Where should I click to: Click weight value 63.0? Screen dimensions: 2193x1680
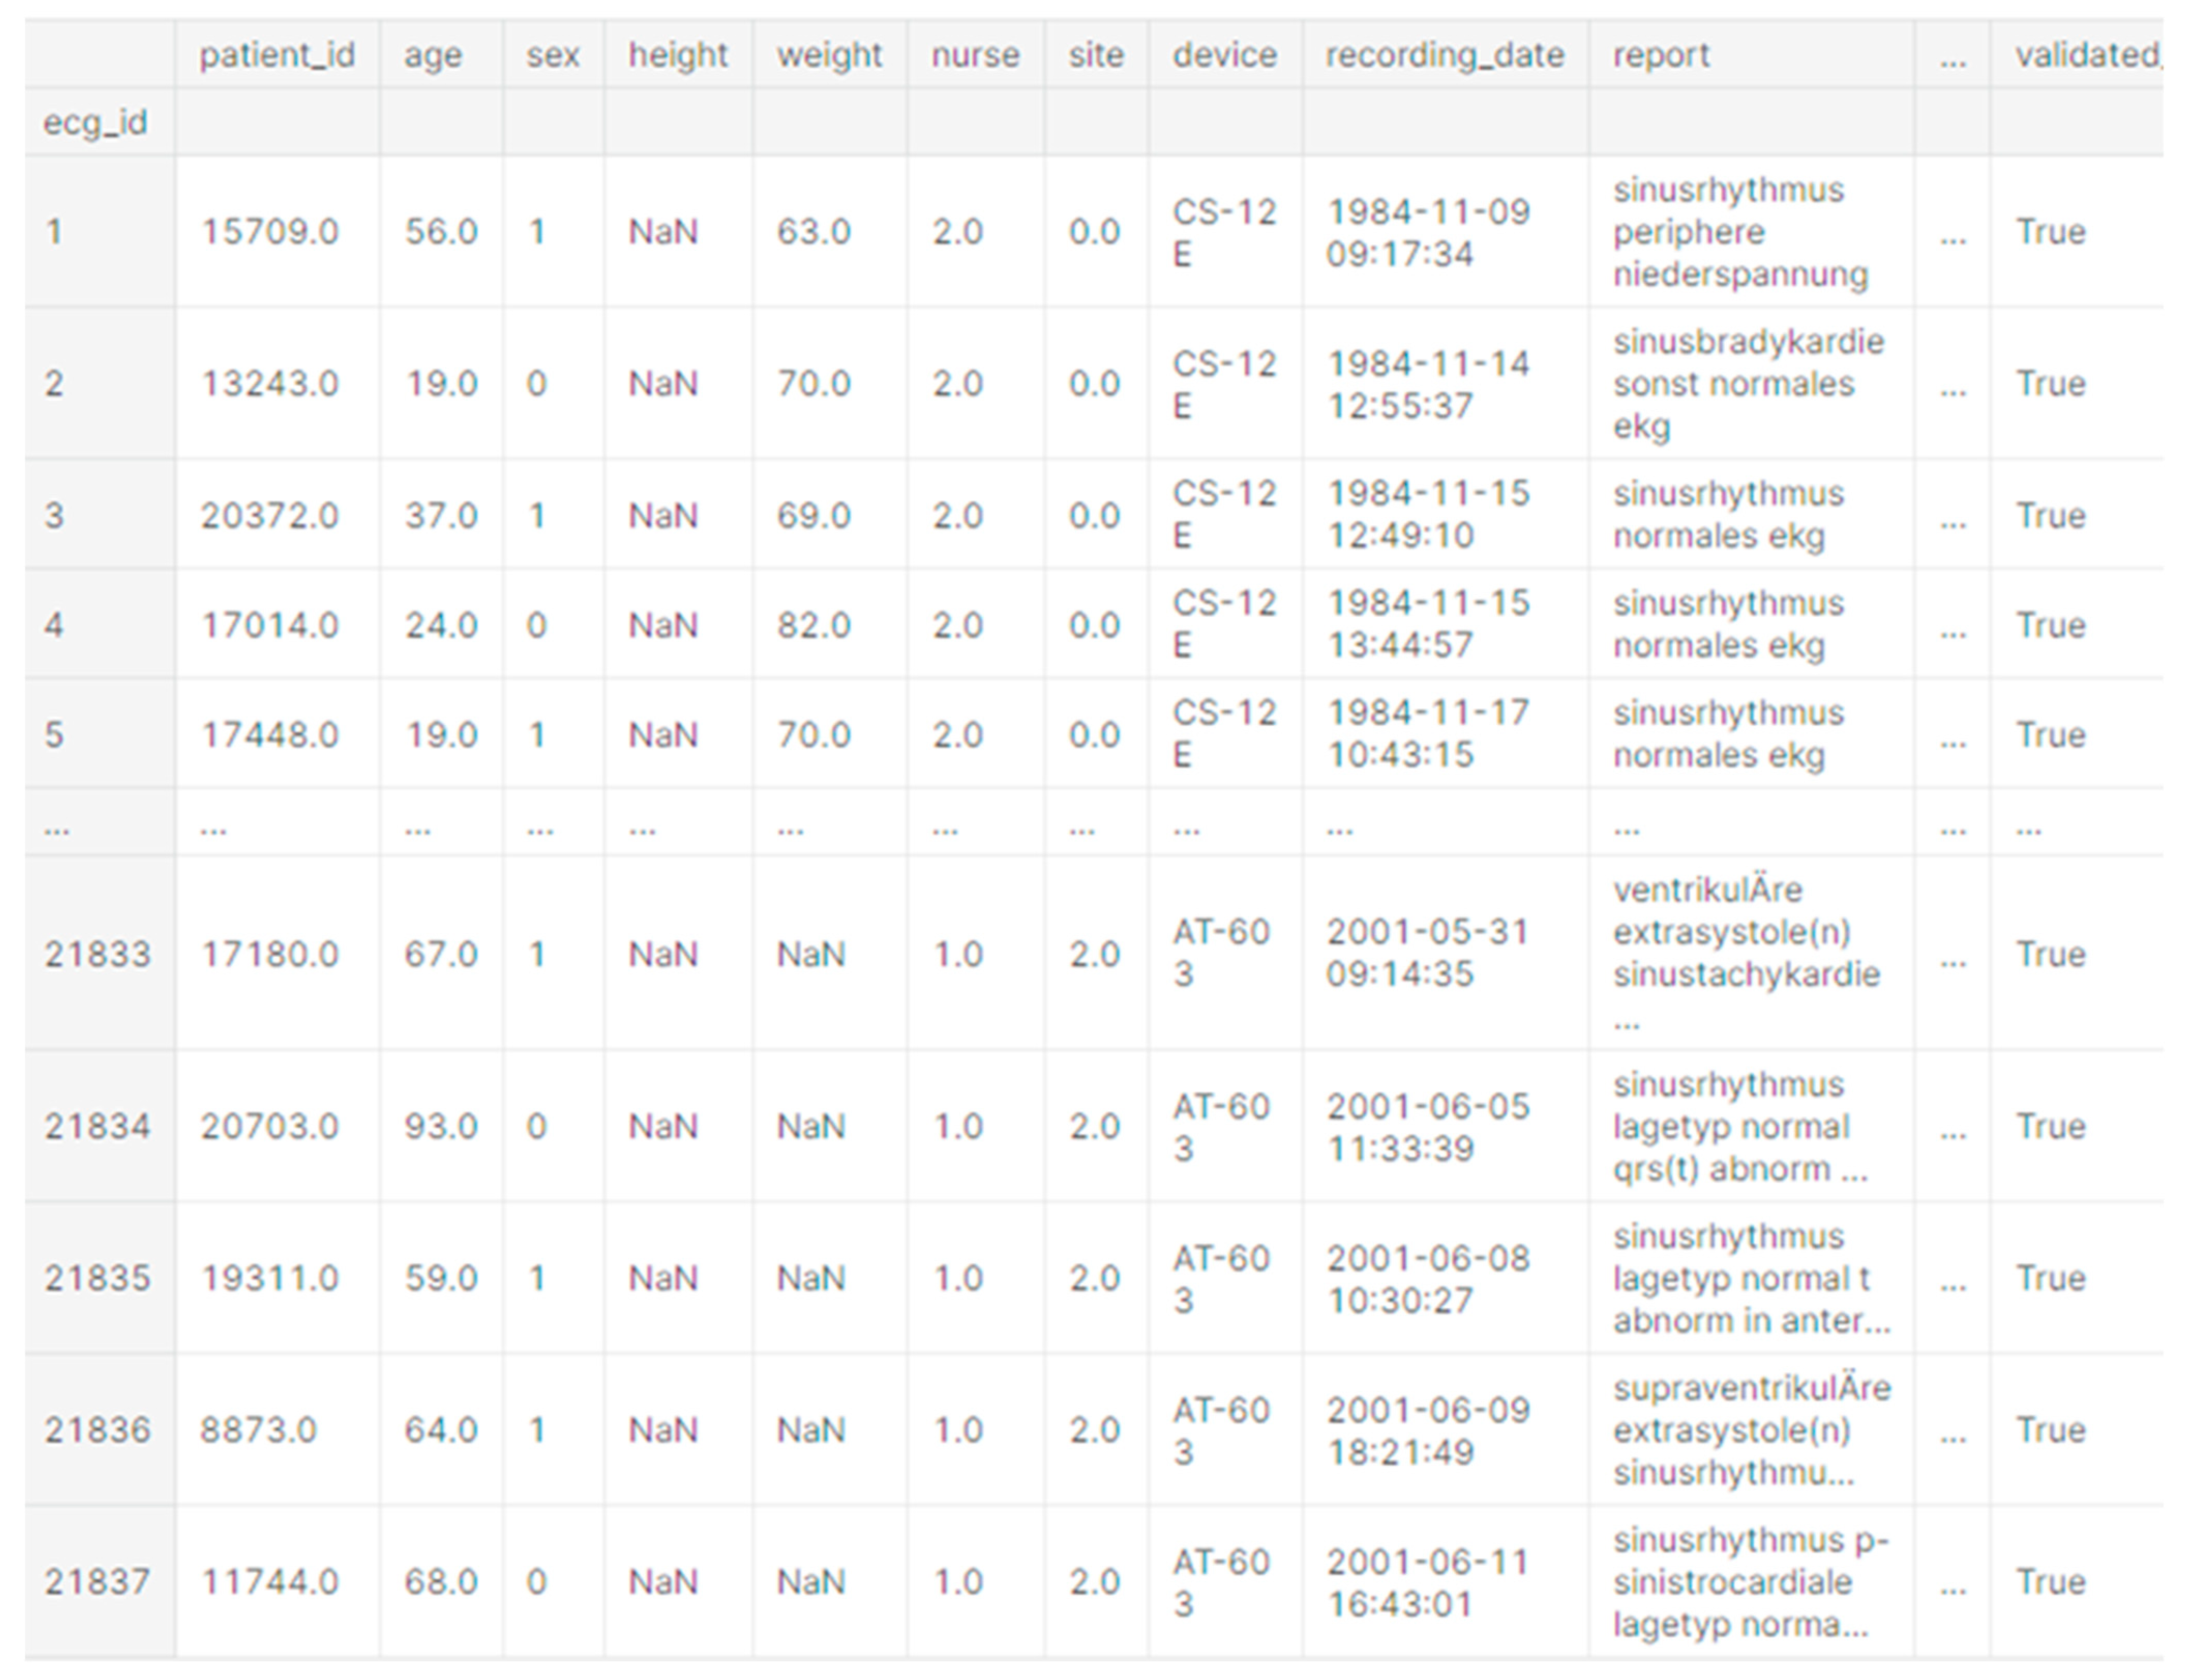pyautogui.click(x=814, y=232)
